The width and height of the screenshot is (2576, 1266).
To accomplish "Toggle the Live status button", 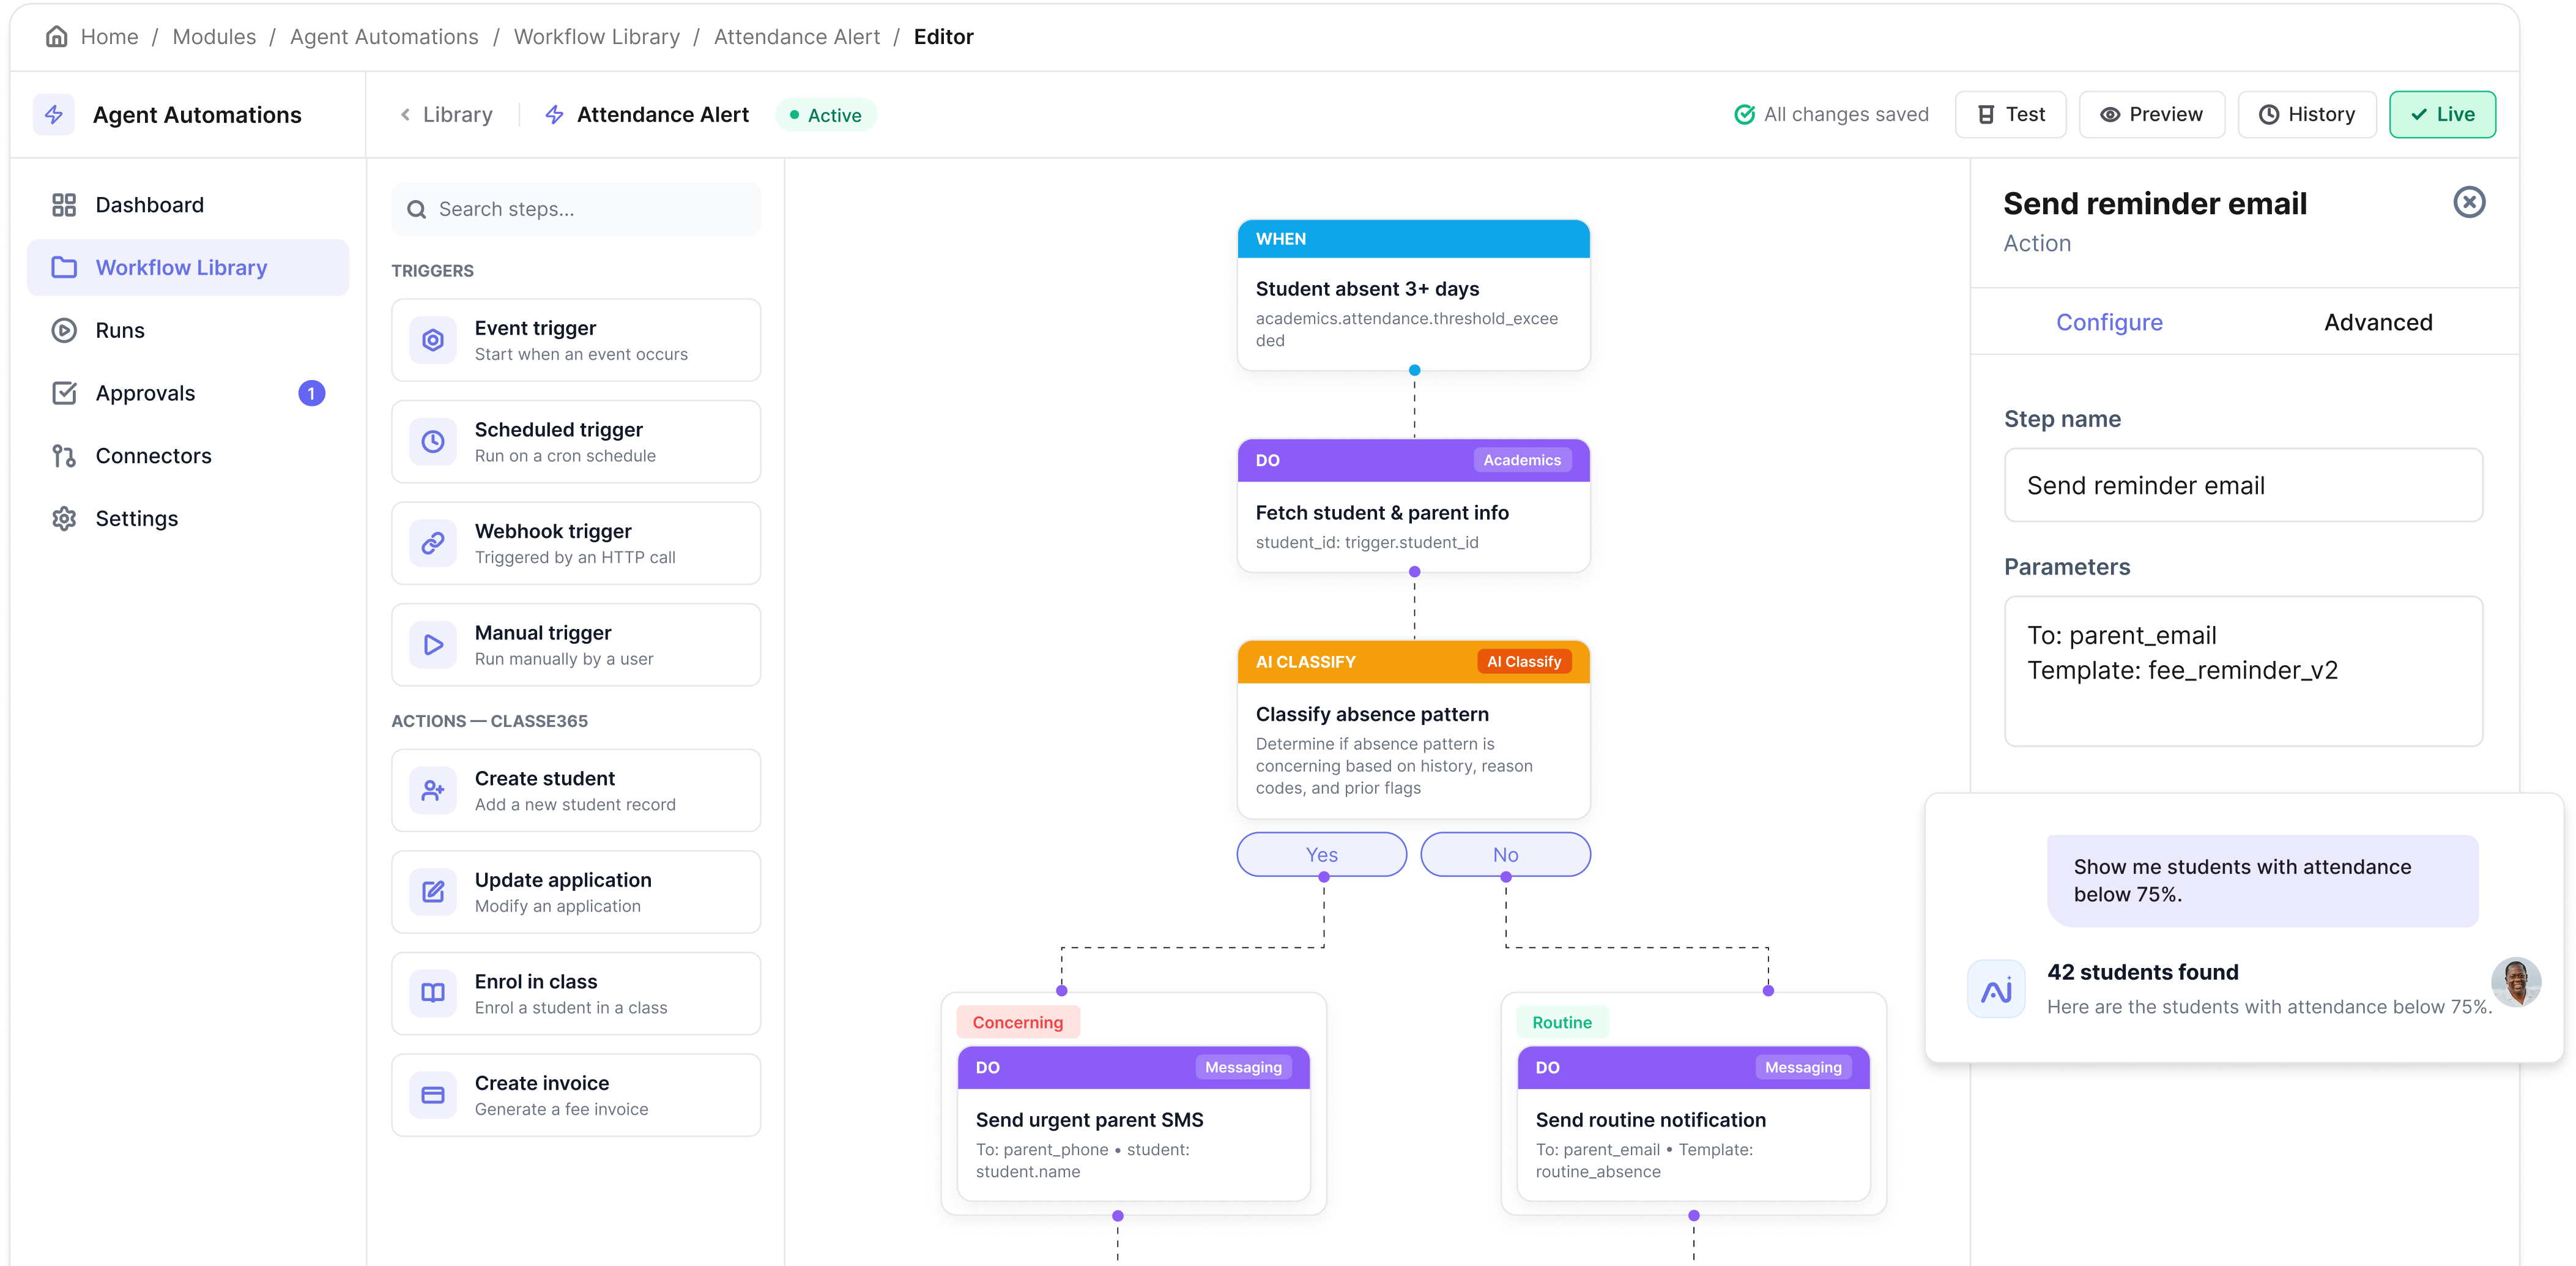I will tap(2442, 115).
